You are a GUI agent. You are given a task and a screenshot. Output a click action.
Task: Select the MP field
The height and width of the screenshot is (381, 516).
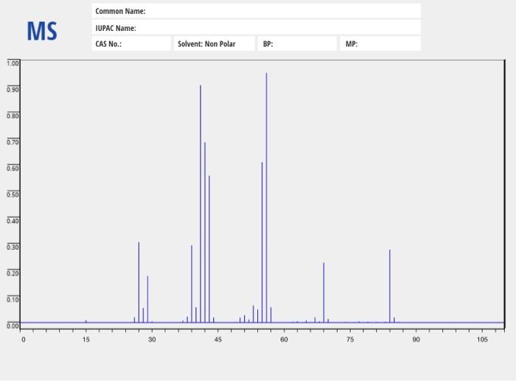tap(380, 43)
